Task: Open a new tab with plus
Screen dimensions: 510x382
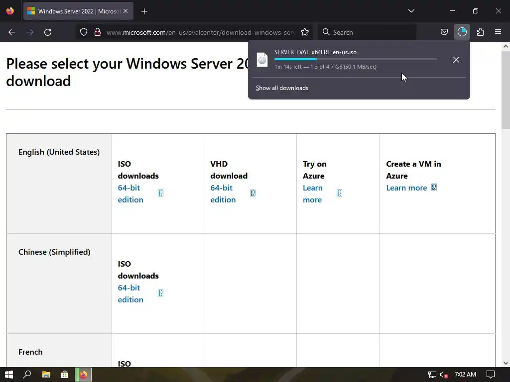Action: coord(144,11)
